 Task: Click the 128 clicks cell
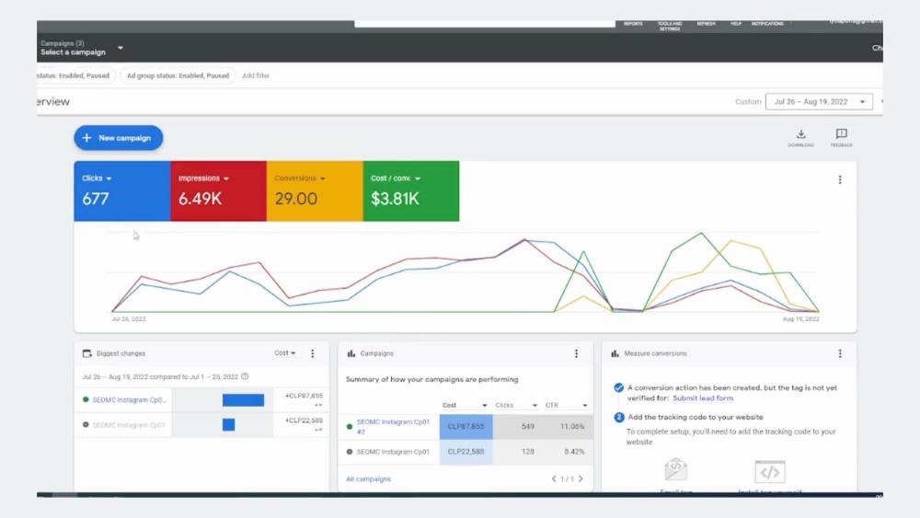coord(528,452)
